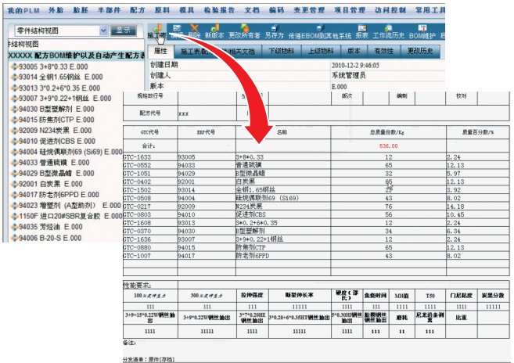Open the 访问控制 menu
Screen dimensions: 514x363
click(x=390, y=10)
